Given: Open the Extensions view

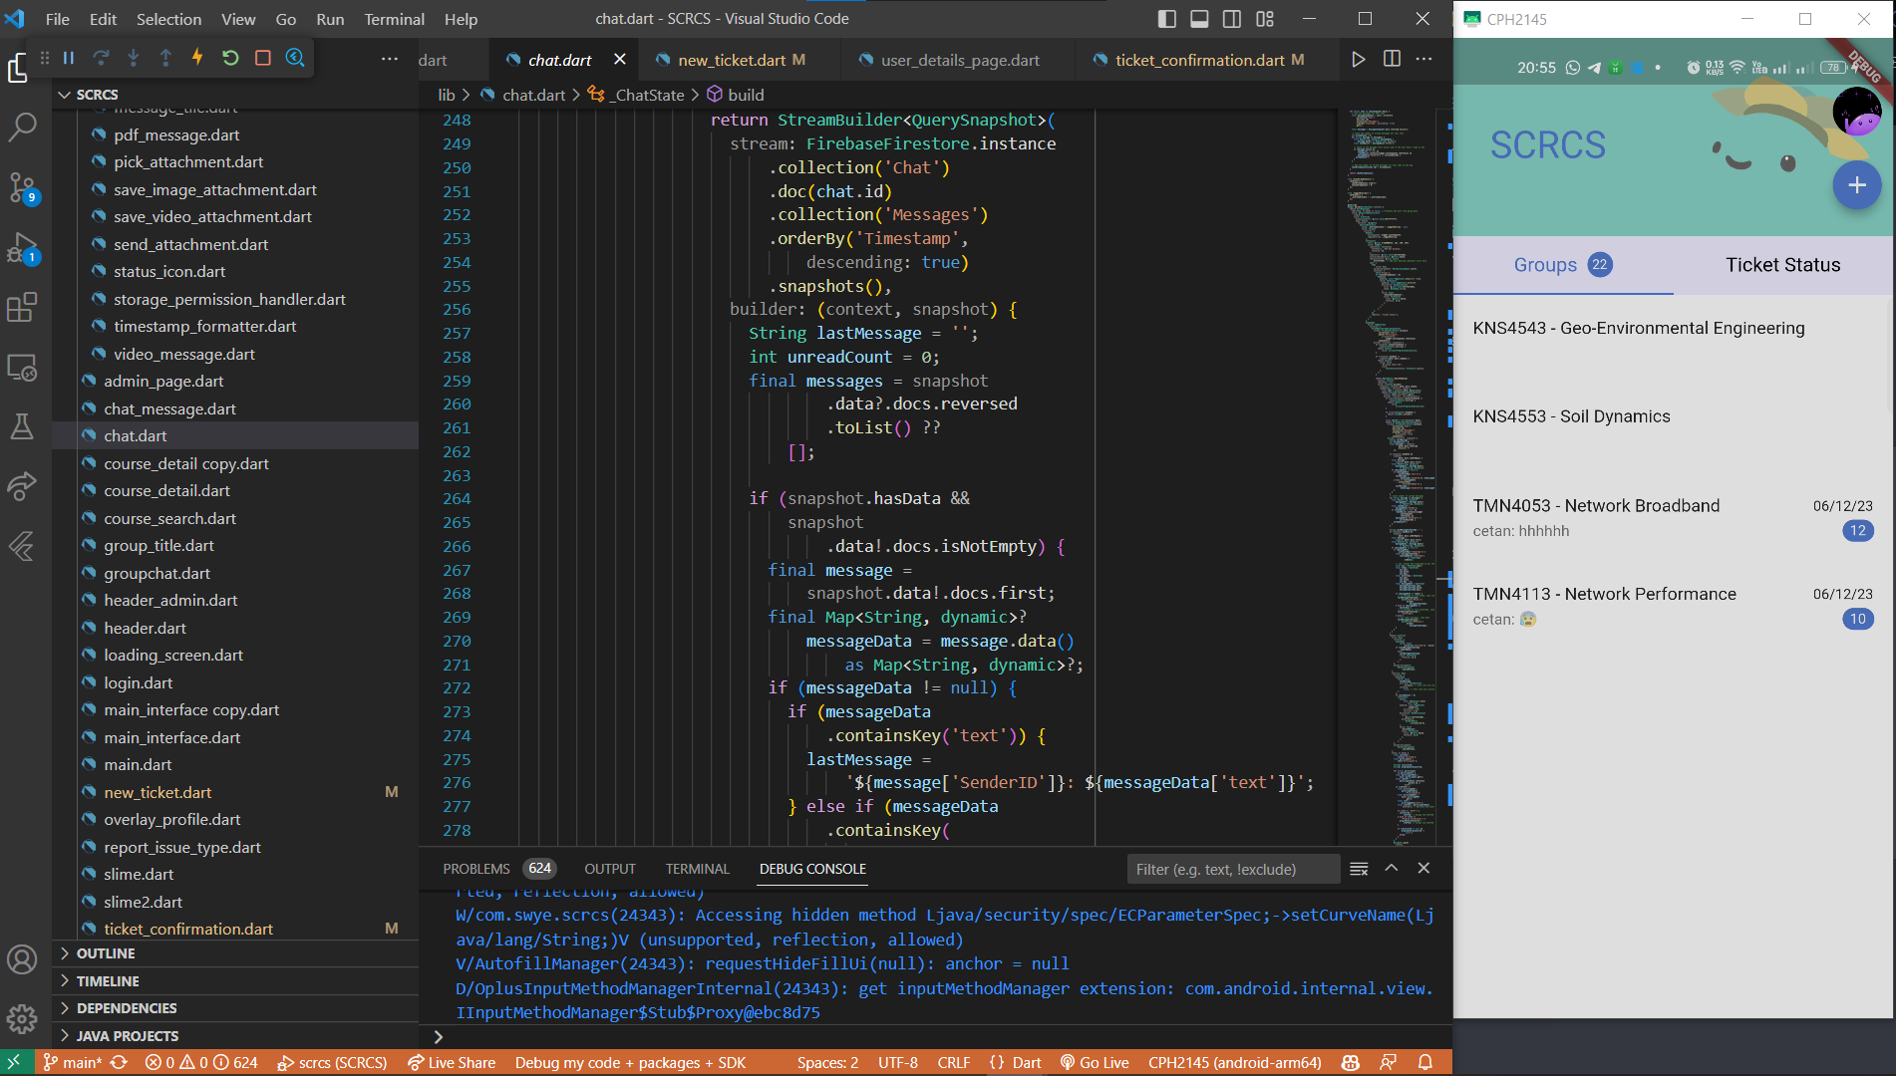Looking at the screenshot, I should (22, 308).
